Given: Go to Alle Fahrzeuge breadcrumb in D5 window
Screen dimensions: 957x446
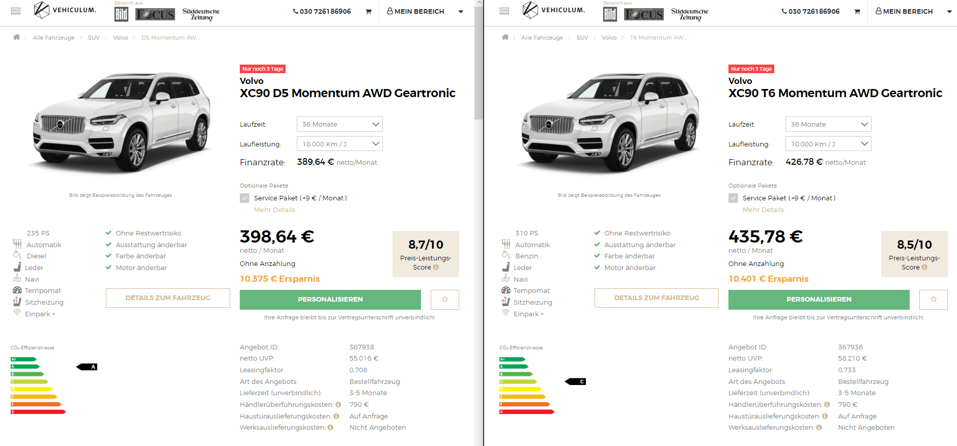Looking at the screenshot, I should coord(53,38).
